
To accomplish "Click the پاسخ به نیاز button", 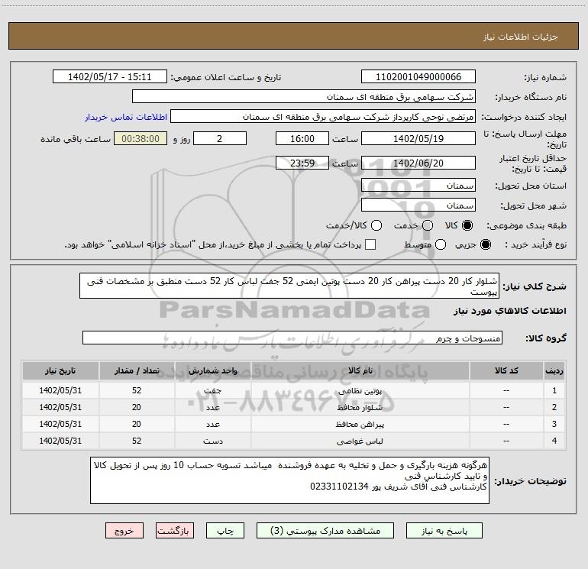I will (x=444, y=531).
